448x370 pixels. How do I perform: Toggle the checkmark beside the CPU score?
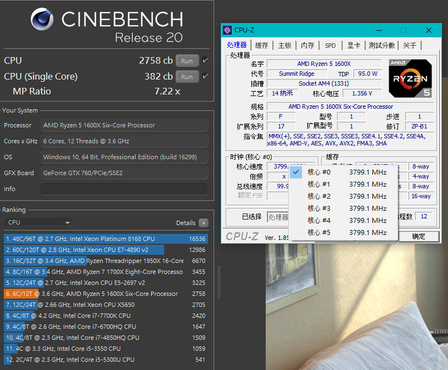click(204, 60)
